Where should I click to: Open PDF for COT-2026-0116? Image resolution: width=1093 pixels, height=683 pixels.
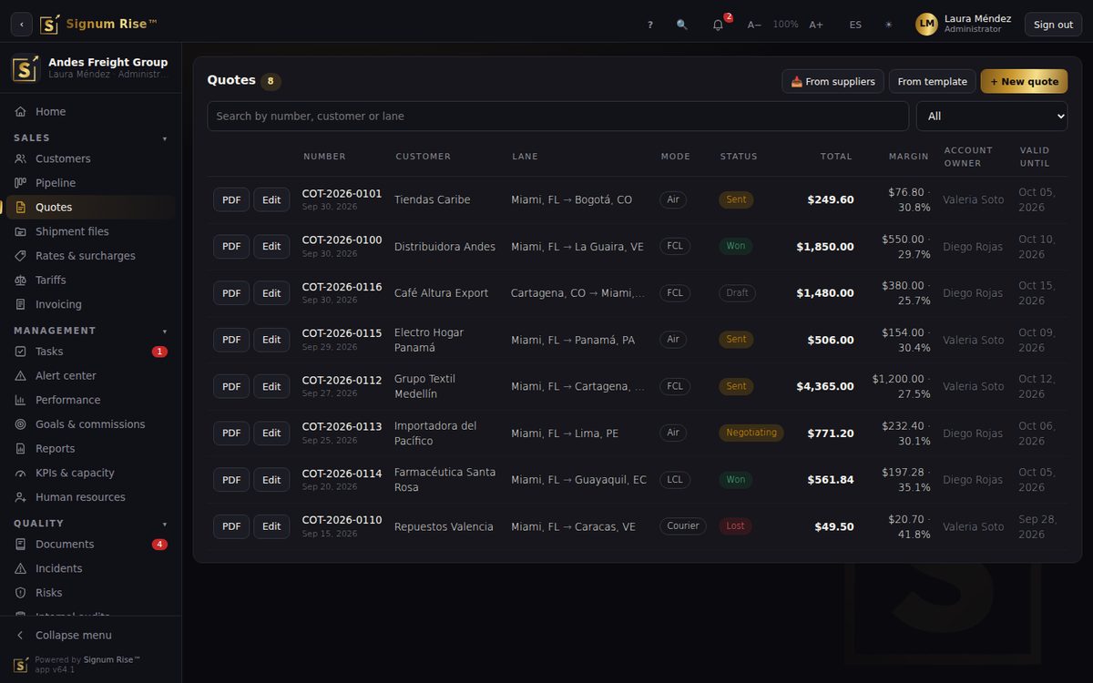pos(231,293)
